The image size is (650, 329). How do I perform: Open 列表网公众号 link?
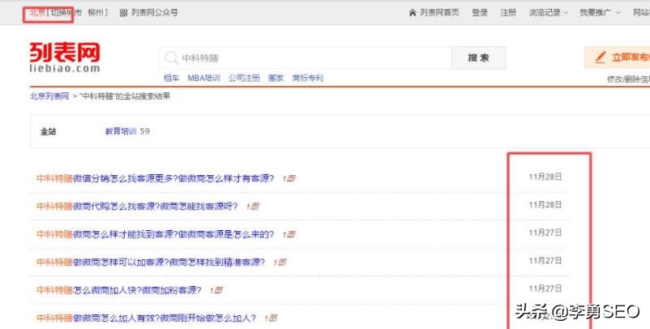tap(155, 13)
